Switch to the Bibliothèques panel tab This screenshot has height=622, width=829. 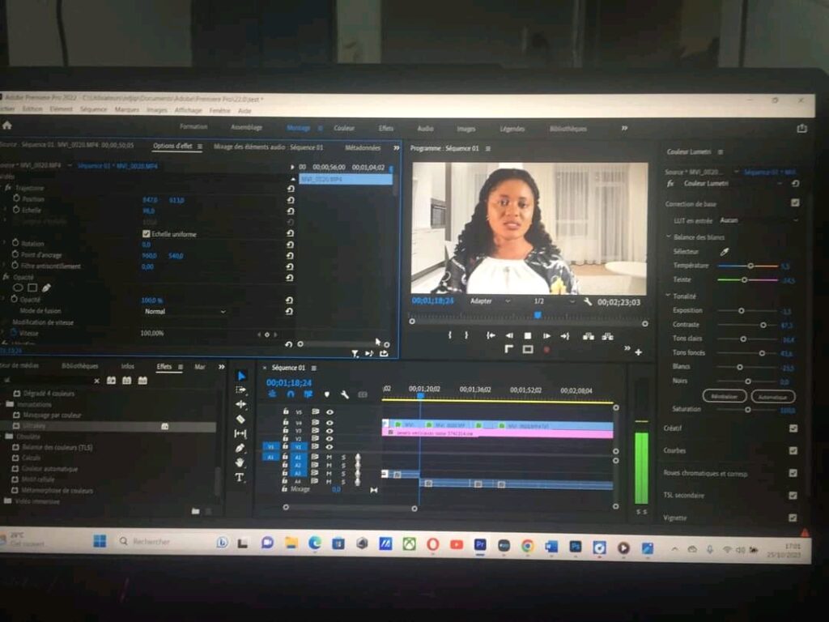point(80,366)
